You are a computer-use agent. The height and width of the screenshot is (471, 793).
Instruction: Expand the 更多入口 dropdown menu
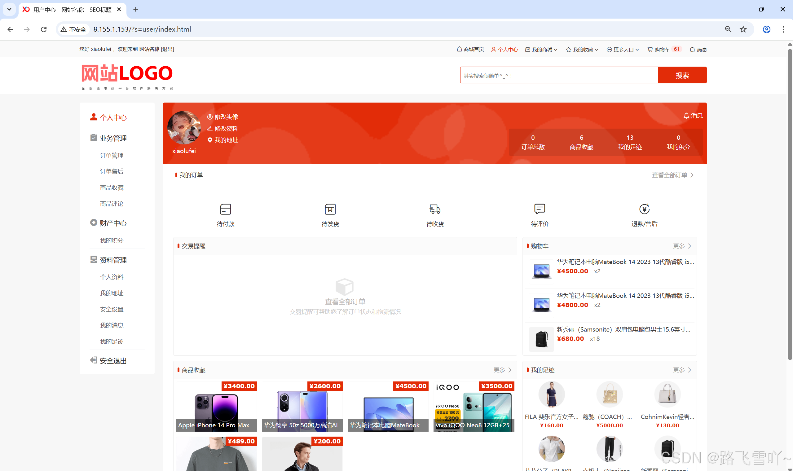[x=623, y=50]
